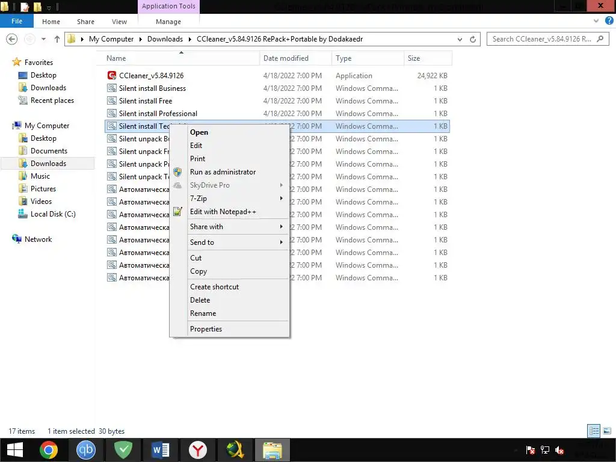Switch to details view layout button

pos(594,431)
